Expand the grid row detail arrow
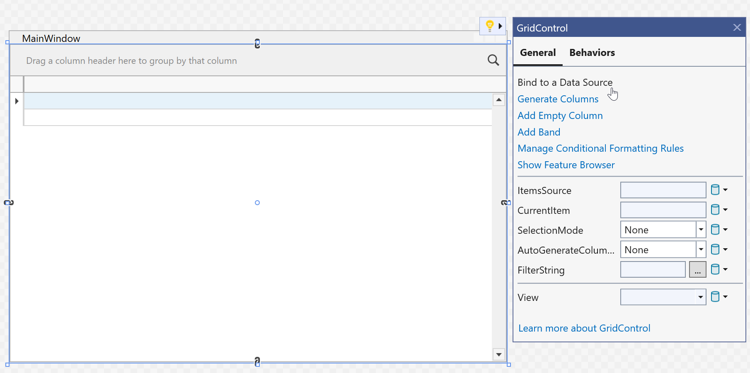This screenshot has width=750, height=373. pyautogui.click(x=16, y=100)
